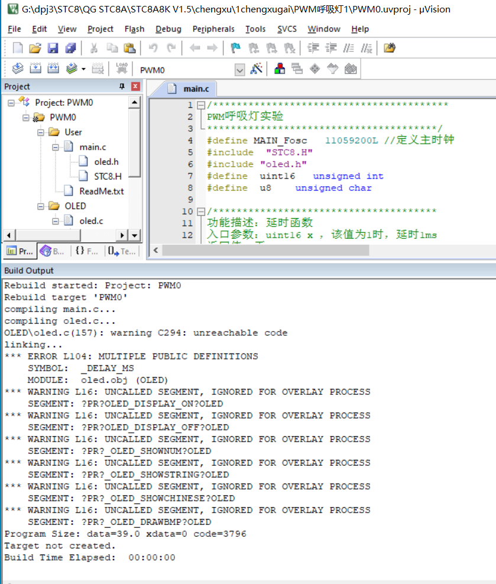Click the project tree scroll up arrow
This screenshot has height=584, width=496.
pos(134,102)
